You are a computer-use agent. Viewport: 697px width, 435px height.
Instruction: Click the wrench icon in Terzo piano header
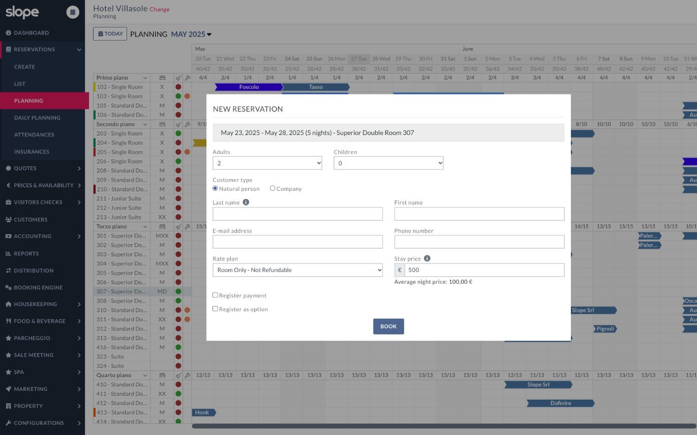[187, 227]
